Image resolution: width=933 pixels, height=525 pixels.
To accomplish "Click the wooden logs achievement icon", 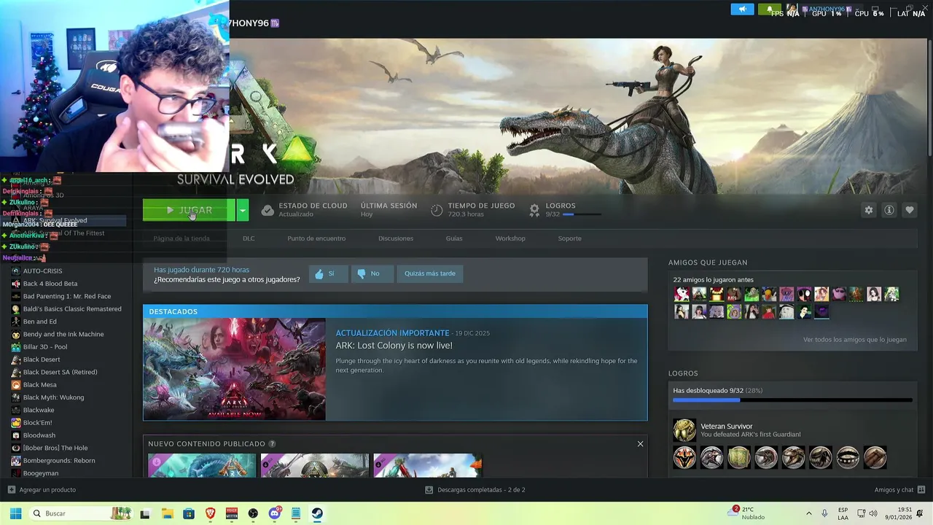I will click(875, 457).
